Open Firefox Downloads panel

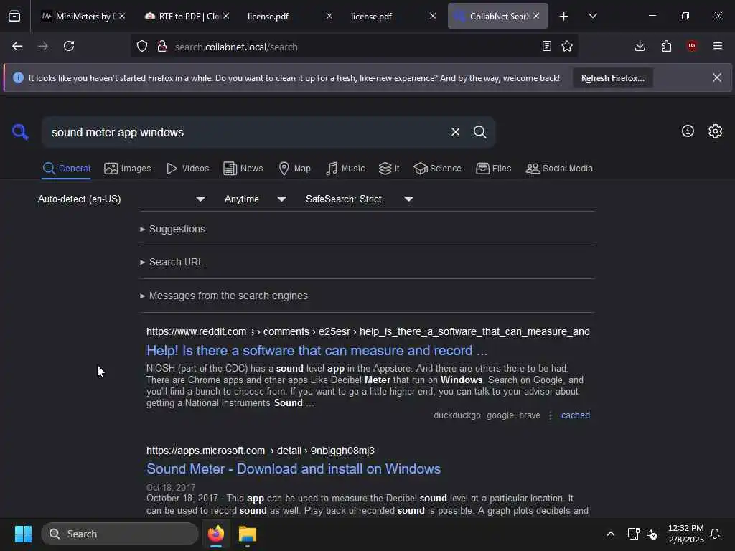pyautogui.click(x=640, y=46)
